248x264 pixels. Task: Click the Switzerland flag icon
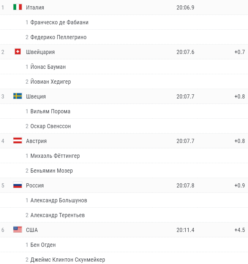pyautogui.click(x=18, y=52)
